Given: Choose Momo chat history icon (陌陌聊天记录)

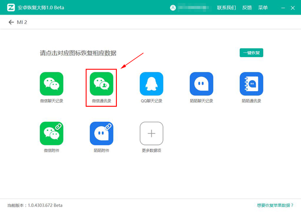Looking at the screenshot, I should coord(201,84).
